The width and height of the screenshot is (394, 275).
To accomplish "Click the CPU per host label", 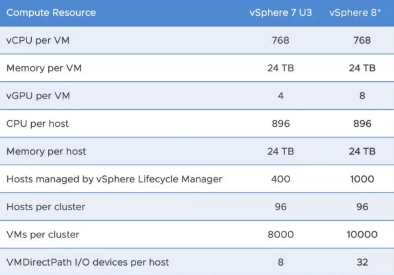I will (x=37, y=124).
